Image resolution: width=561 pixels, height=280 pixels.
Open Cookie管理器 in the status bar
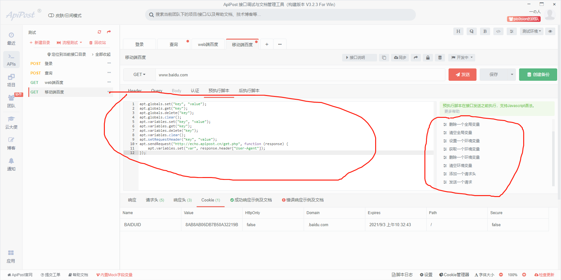click(x=454, y=275)
